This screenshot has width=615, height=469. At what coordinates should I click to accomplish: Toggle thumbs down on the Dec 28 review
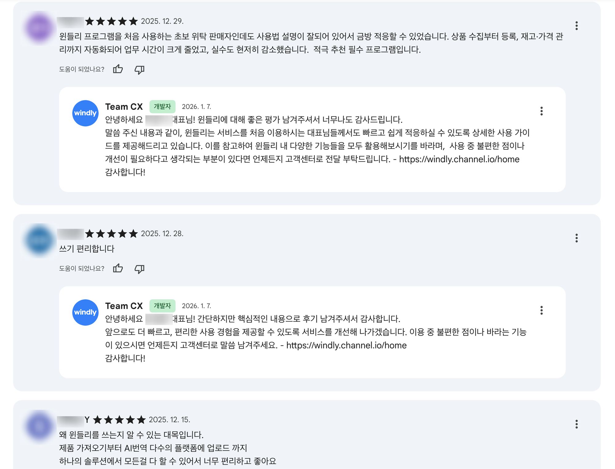[x=139, y=269]
